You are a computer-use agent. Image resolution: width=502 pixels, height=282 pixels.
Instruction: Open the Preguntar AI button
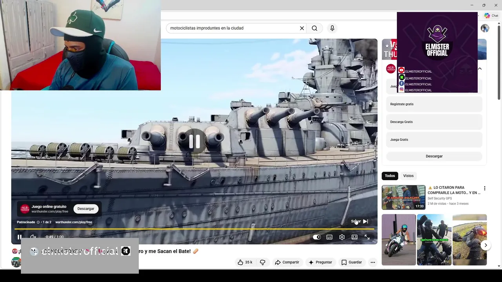coord(320,262)
